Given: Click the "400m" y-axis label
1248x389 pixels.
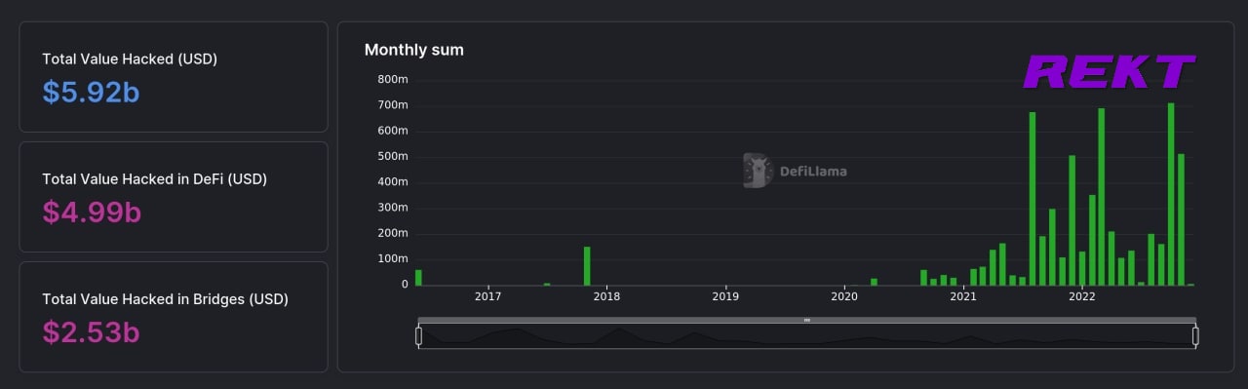Looking at the screenshot, I should click(392, 182).
